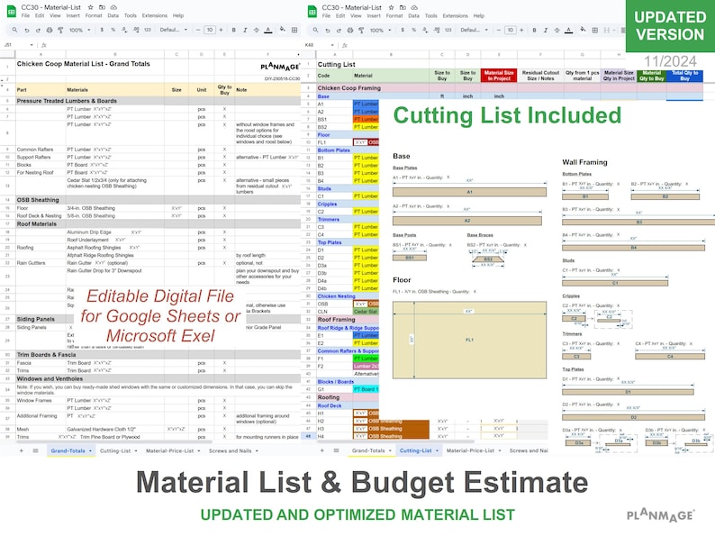Open the 100% zoom dropdown in the left spreadsheet
Screen dimensions: 715x536
pos(79,30)
